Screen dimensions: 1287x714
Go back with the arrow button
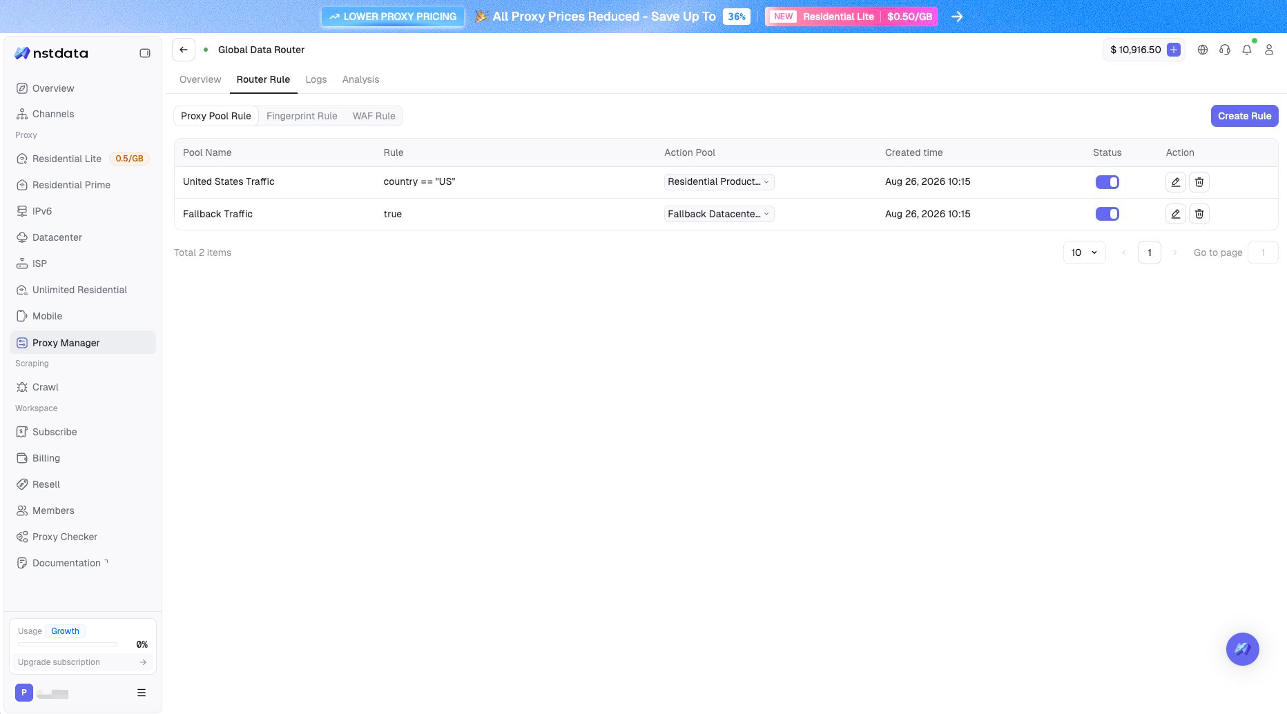coord(184,50)
